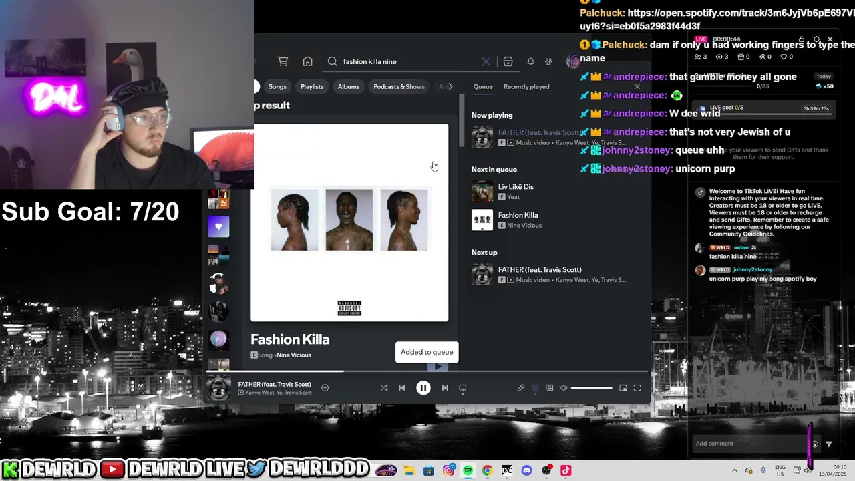This screenshot has width=855, height=481.
Task: Adjust the Spotify volume slider
Action: click(591, 387)
